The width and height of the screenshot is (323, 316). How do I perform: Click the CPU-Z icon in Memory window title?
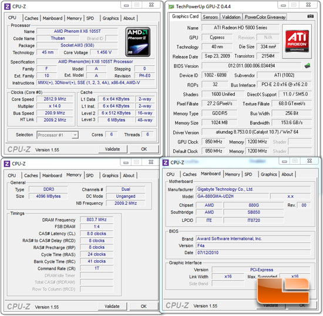pos(7,164)
